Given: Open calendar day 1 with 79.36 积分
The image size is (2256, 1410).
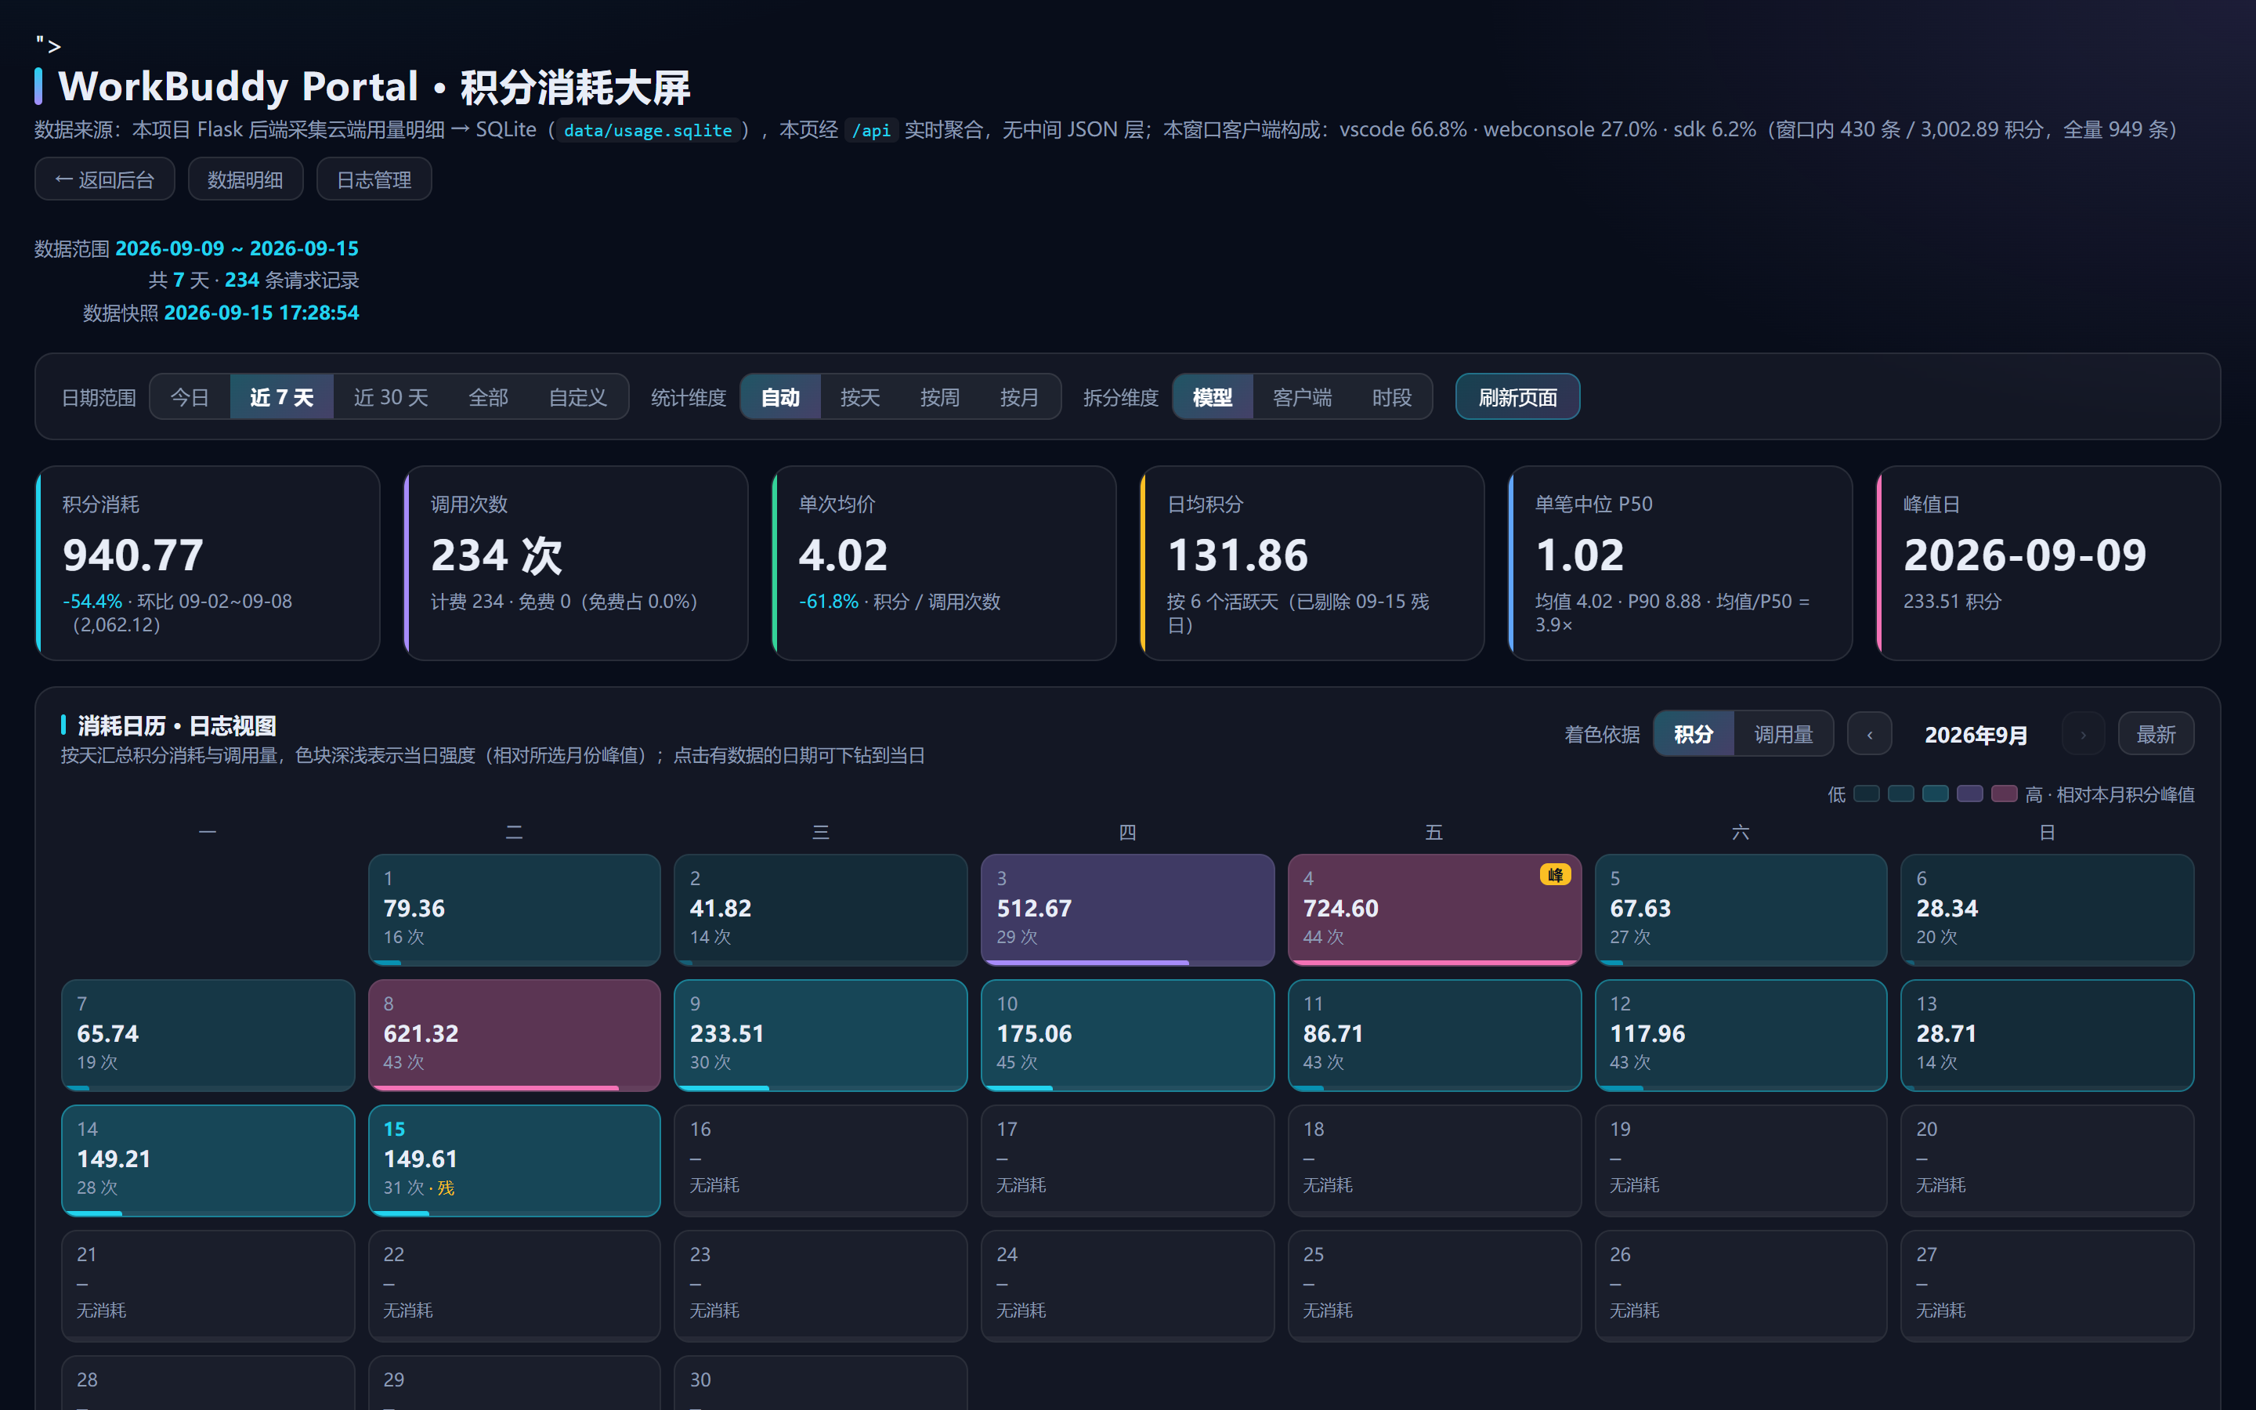Looking at the screenshot, I should coord(515,909).
